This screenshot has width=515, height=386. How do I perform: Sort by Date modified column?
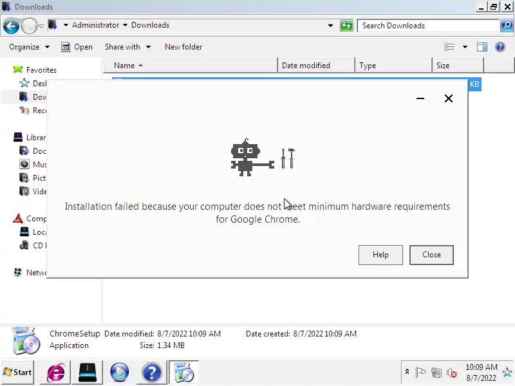pos(316,66)
